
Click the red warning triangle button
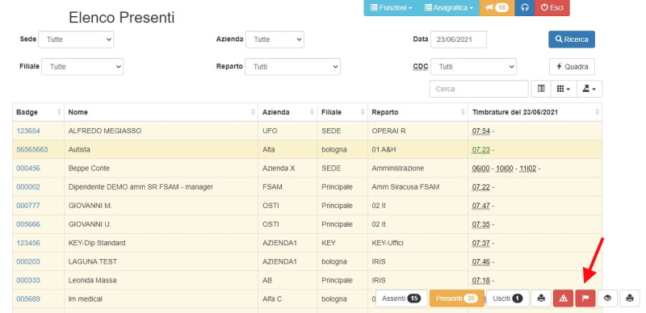click(x=563, y=298)
